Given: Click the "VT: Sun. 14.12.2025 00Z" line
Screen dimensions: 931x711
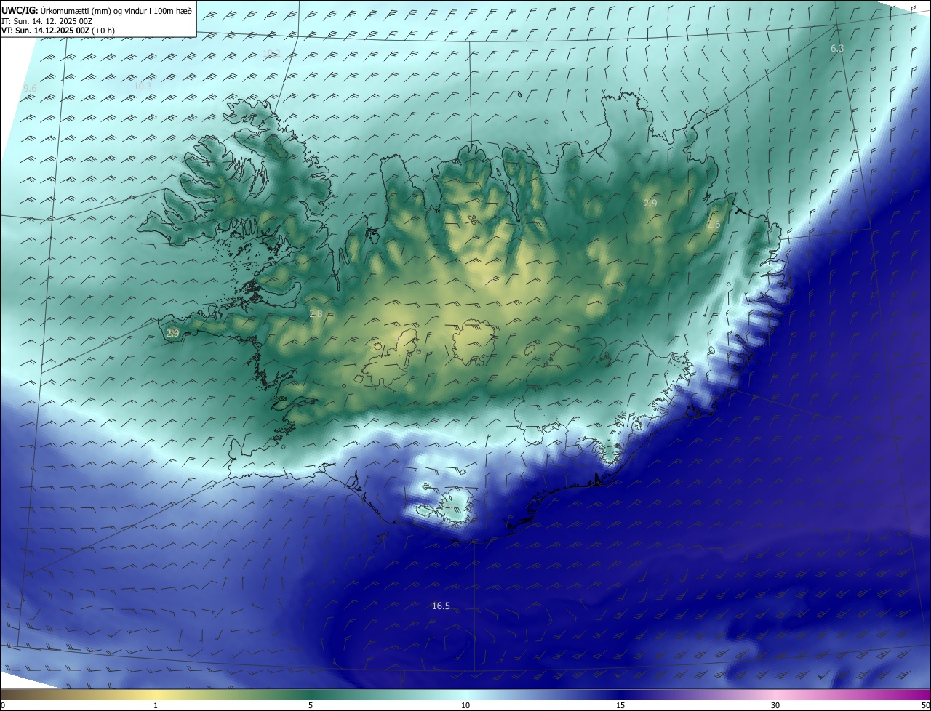Looking at the screenshot, I should tap(45, 31).
